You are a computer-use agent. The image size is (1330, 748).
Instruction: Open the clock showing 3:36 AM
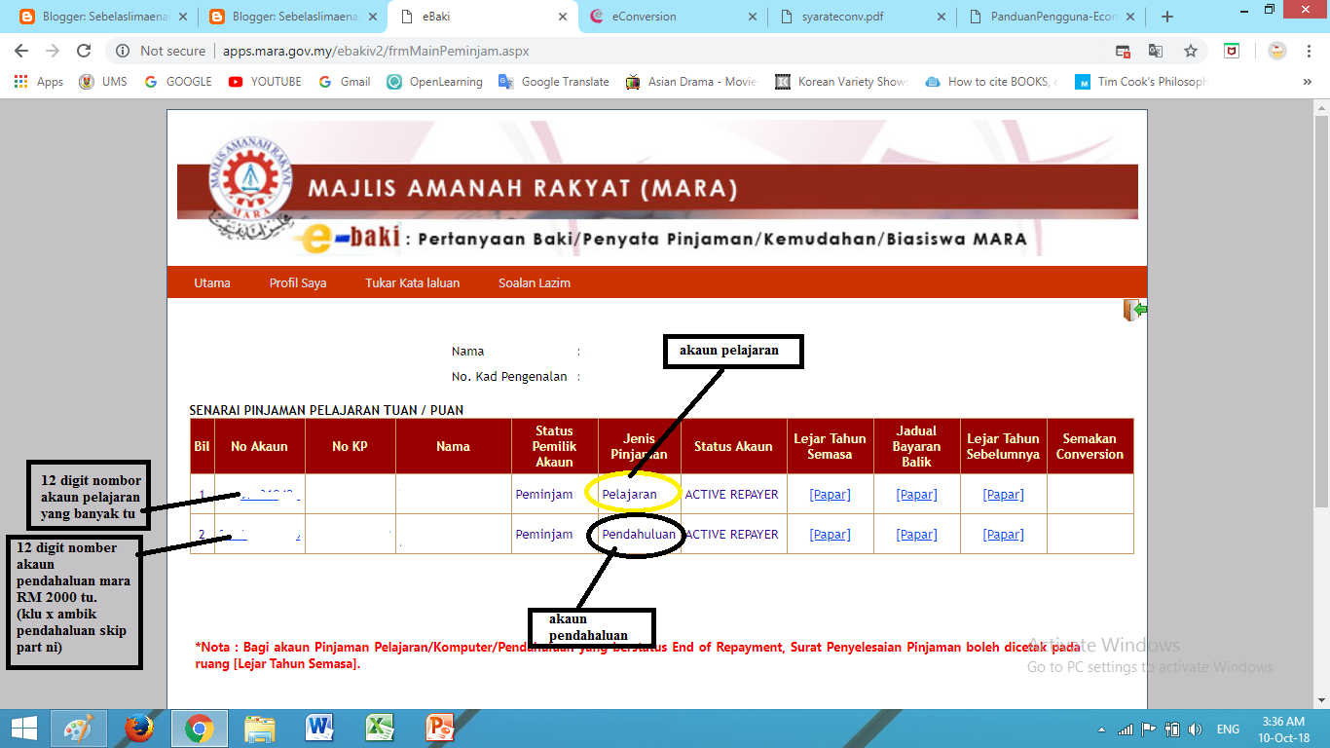(1283, 729)
